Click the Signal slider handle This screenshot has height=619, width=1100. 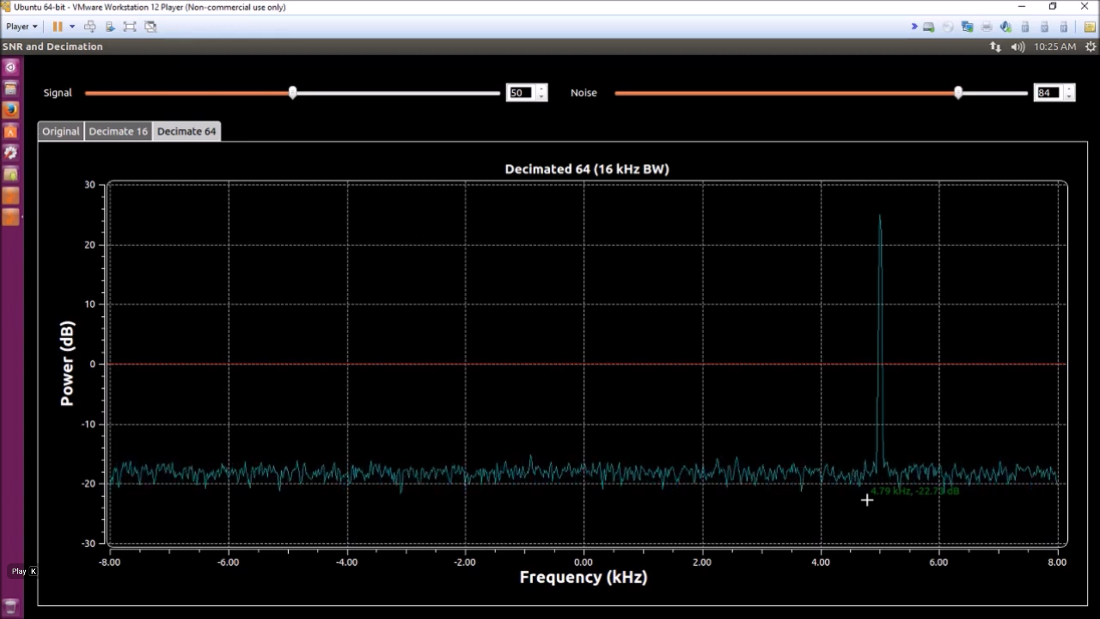(x=293, y=93)
